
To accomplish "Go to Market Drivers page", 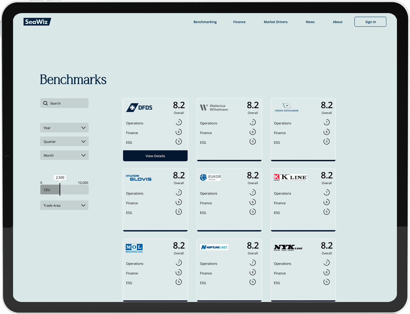I will click(x=276, y=22).
